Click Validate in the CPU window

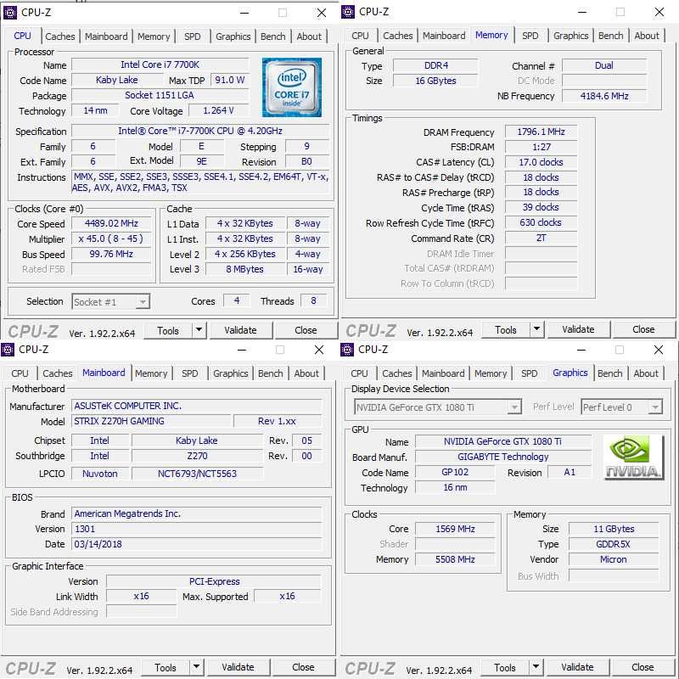click(240, 330)
